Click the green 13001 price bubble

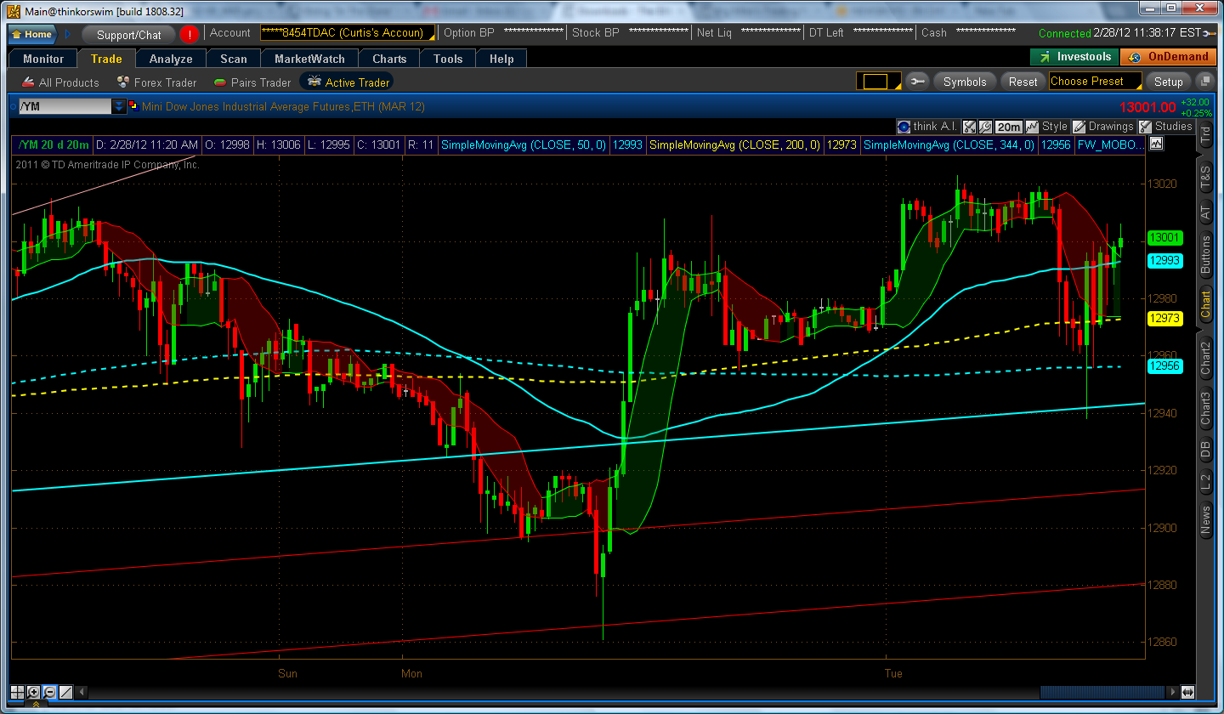pos(1164,238)
